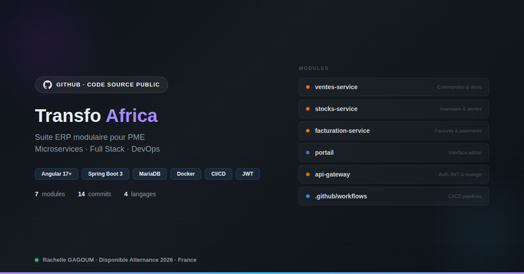Open the ventes-service module row
Screen dimensions: 524x274
[394, 87]
